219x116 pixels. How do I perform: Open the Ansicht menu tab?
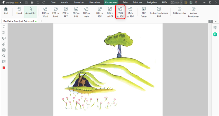click(x=65, y=2)
